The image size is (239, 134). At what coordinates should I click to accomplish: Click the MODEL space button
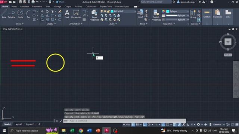click(126, 125)
